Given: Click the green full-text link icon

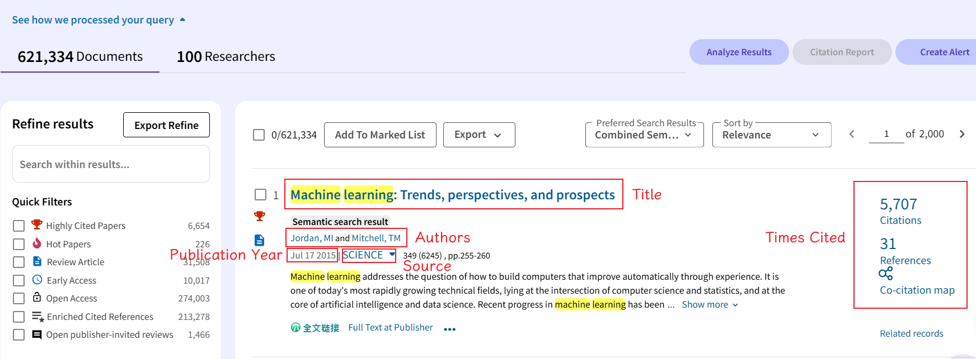Looking at the screenshot, I should pos(295,328).
